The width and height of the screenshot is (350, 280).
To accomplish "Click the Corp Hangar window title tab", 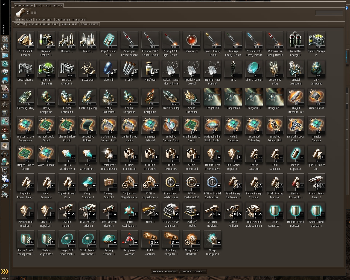I will click(39, 5).
